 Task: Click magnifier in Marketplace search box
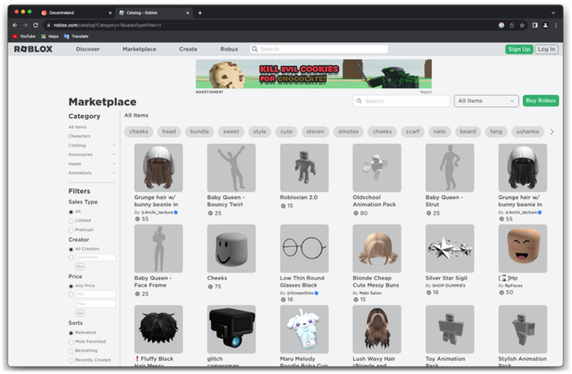359,101
